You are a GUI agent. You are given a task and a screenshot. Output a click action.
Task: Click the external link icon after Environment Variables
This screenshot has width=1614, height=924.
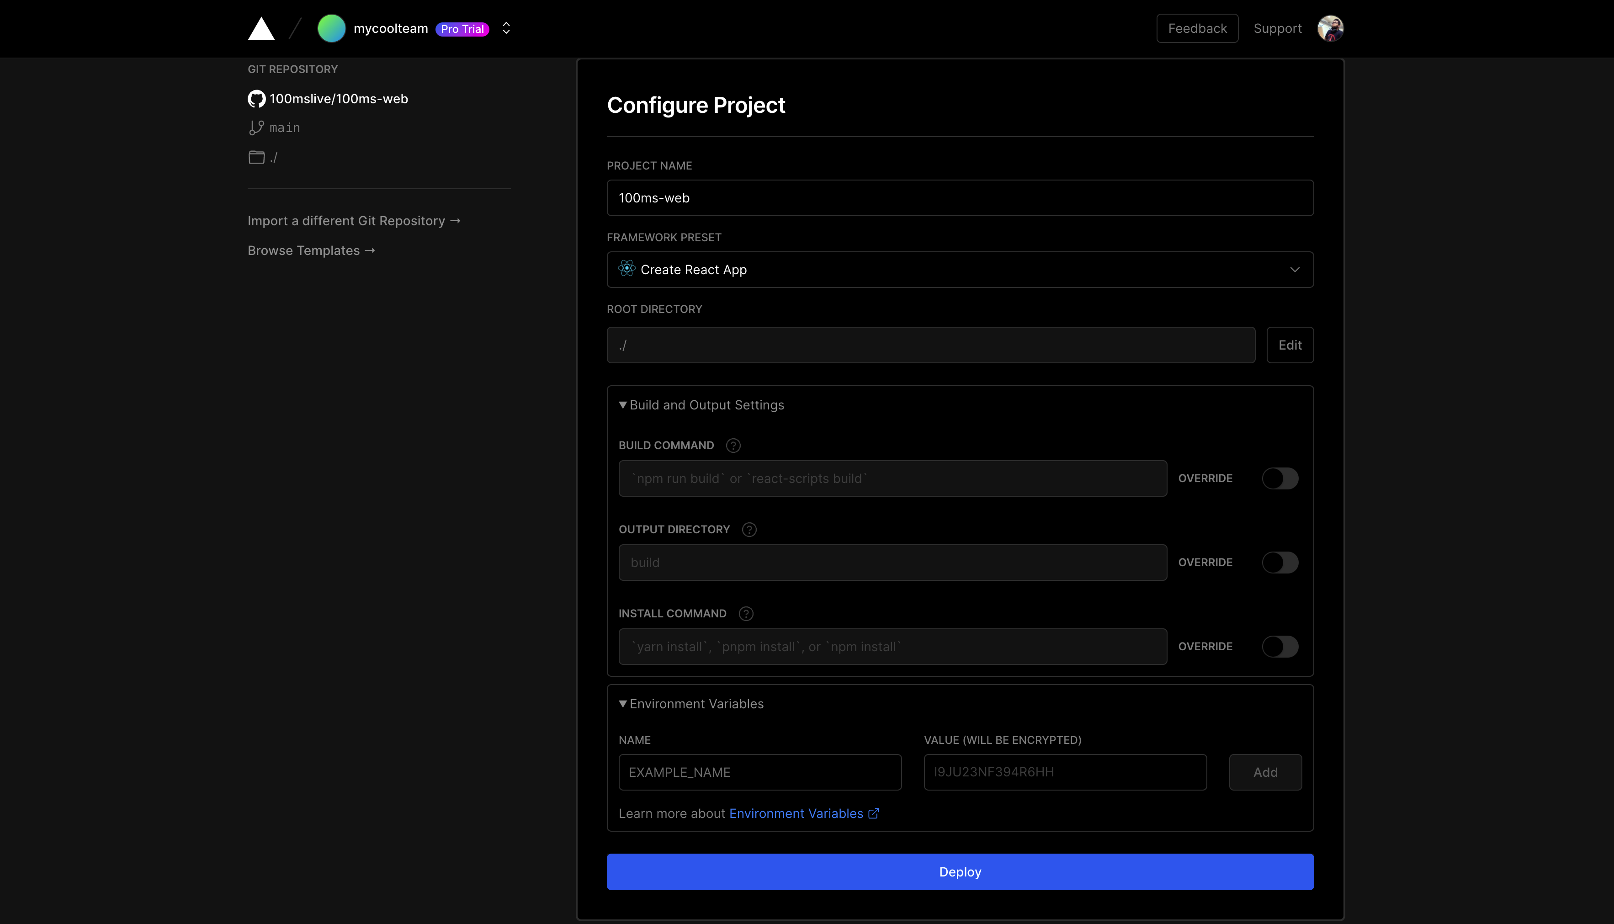[x=874, y=813]
